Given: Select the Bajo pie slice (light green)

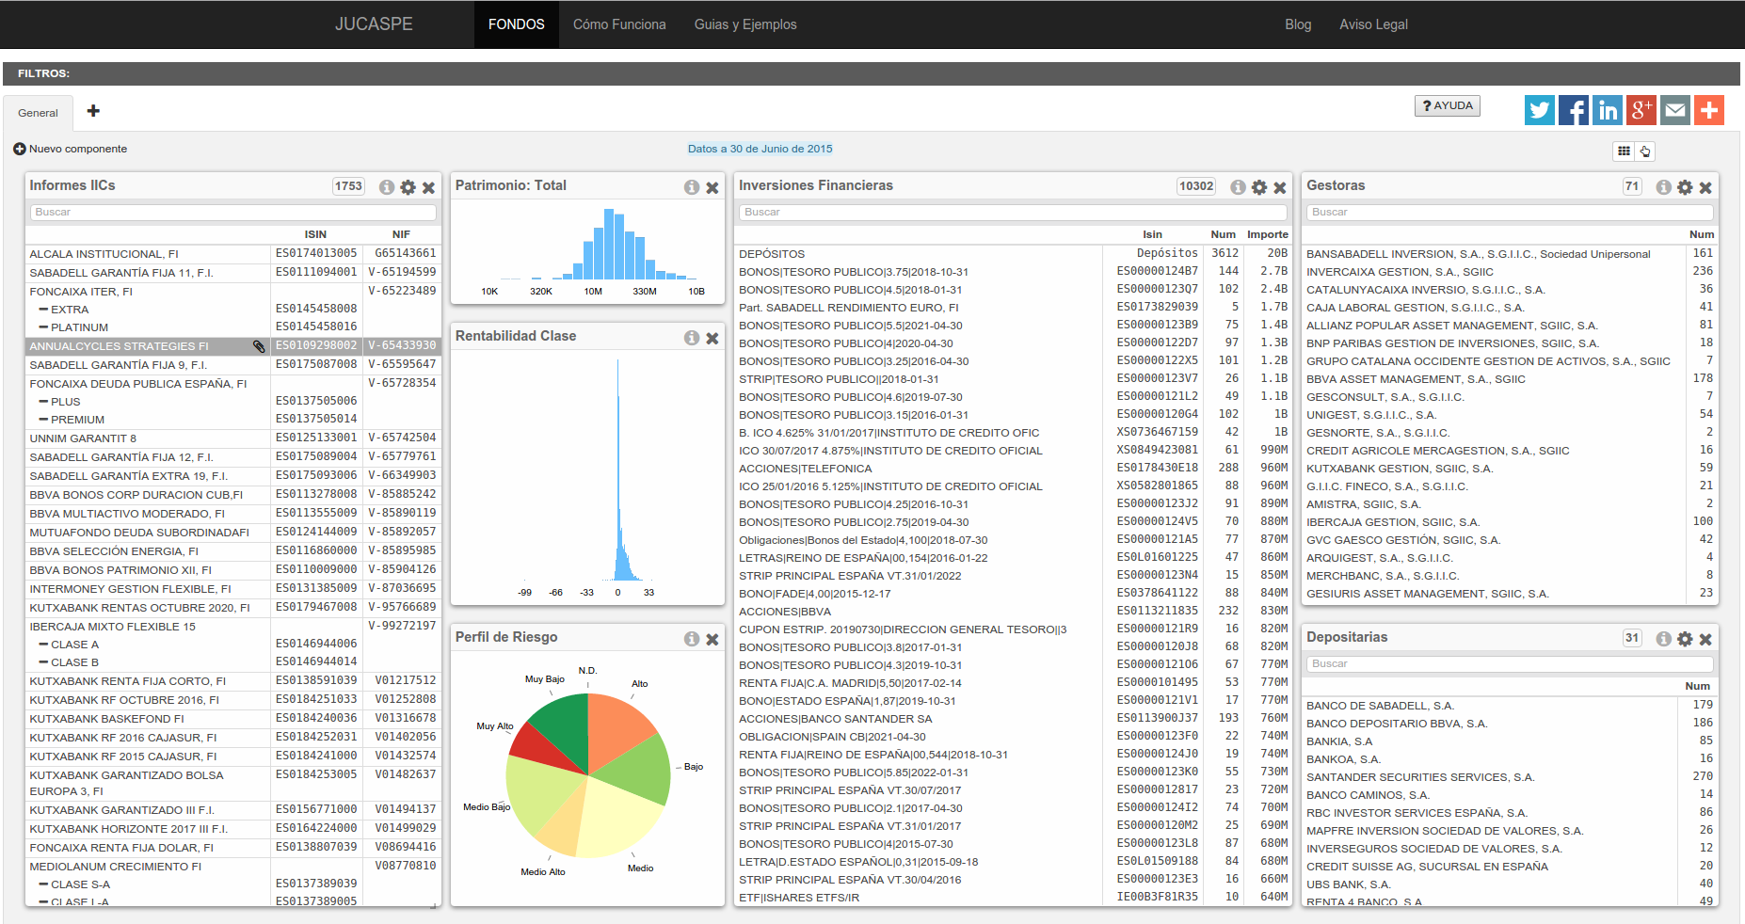Looking at the screenshot, I should [x=635, y=767].
